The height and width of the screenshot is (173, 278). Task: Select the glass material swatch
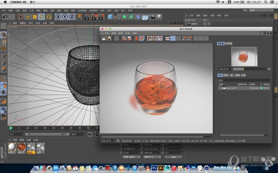click(x=31, y=148)
